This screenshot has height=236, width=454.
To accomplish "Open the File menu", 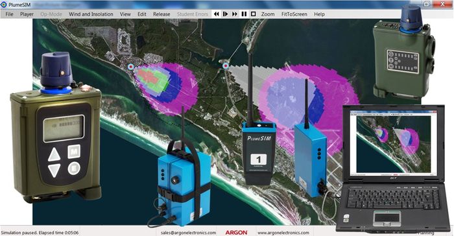I will (9, 14).
